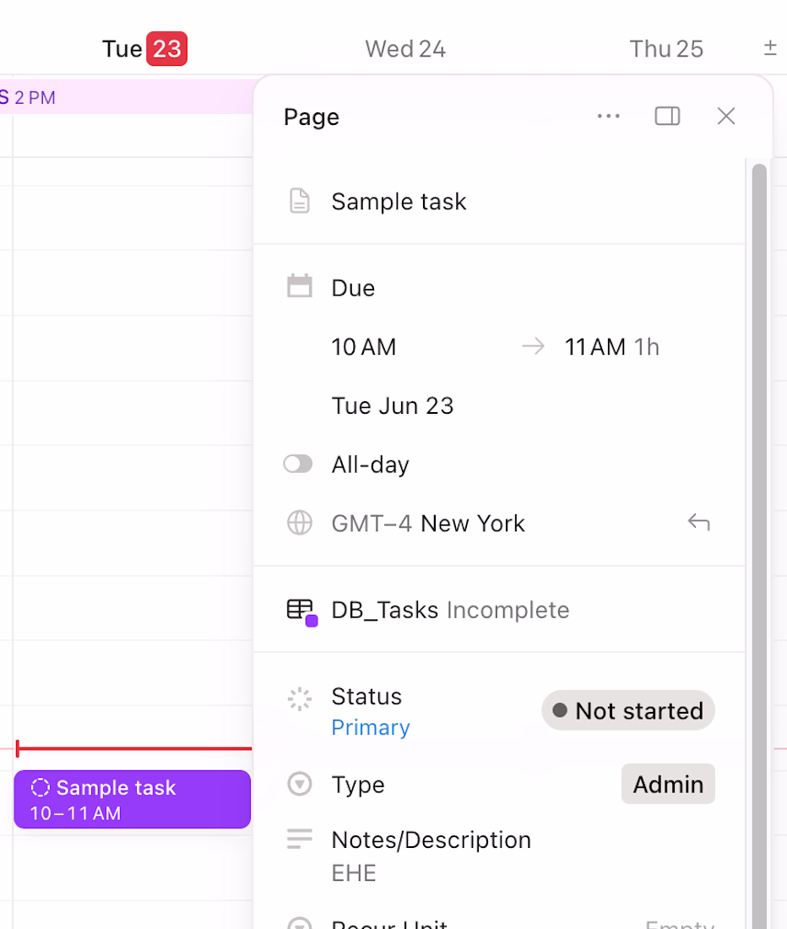Open the Sample task 10–11 AM event

[132, 799]
